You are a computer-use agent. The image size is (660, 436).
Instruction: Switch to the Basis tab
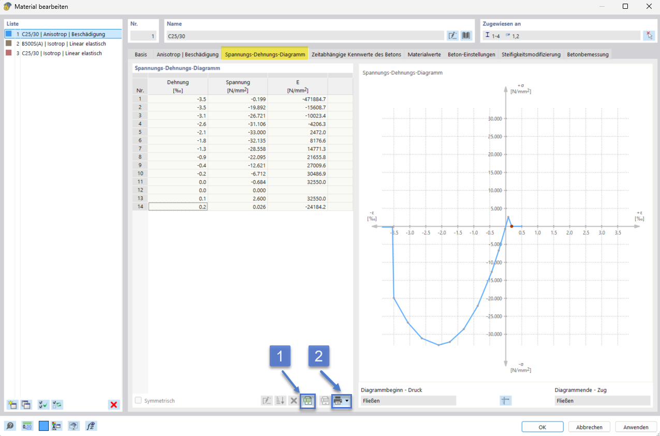[141, 54]
